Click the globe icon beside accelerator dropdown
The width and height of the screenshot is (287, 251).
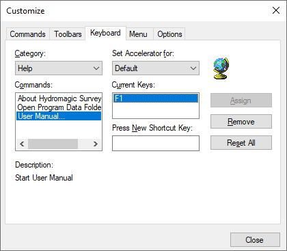[221, 68]
